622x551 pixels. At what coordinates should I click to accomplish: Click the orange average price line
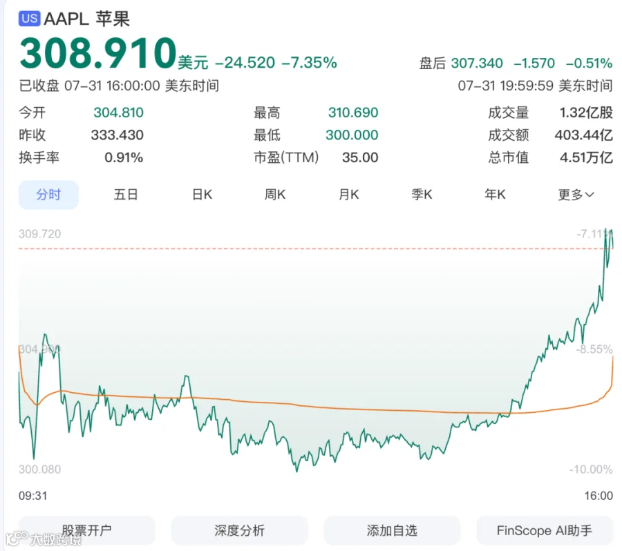tap(317, 407)
